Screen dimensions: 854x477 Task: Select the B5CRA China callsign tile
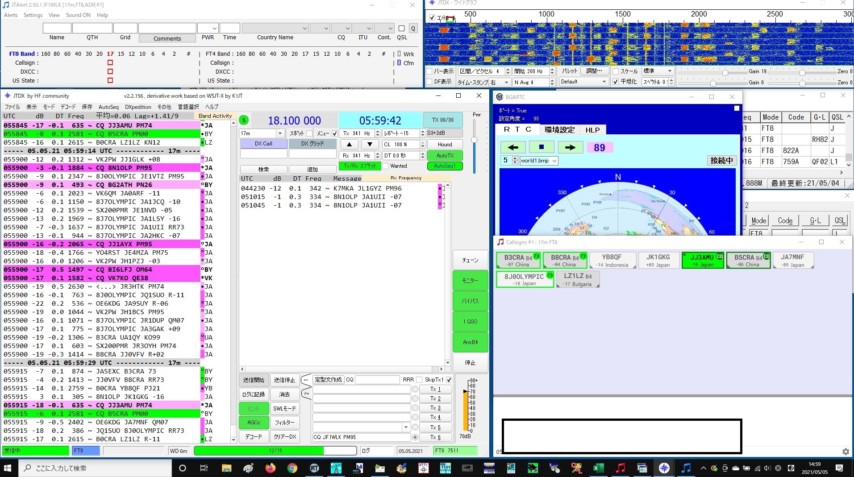749,260
